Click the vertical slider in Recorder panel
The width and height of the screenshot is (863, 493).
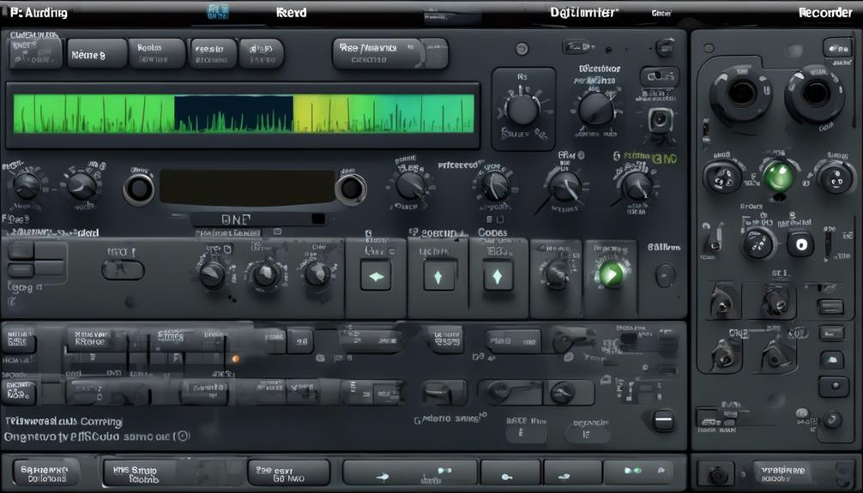(827, 243)
